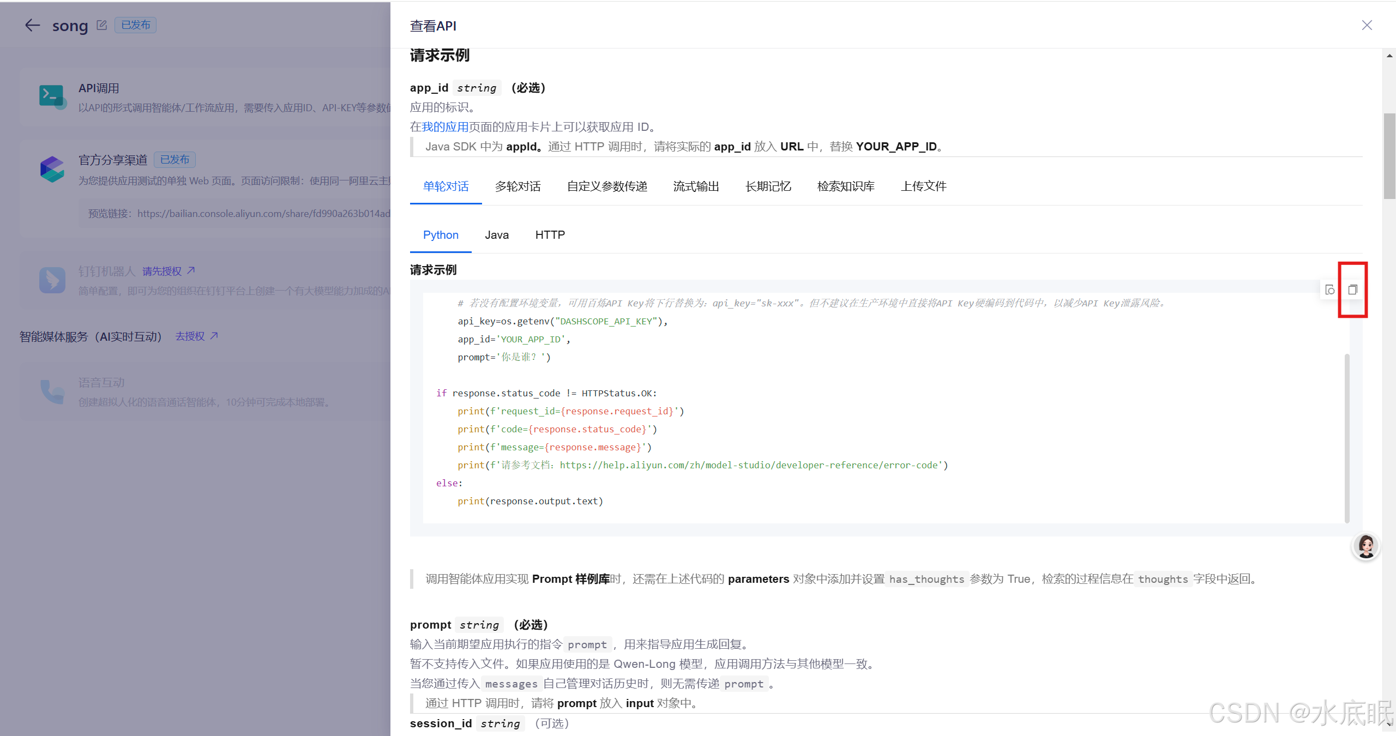1396x736 pixels.
Task: Click the panel's vertical scrollbar thumb
Action: point(1389,156)
